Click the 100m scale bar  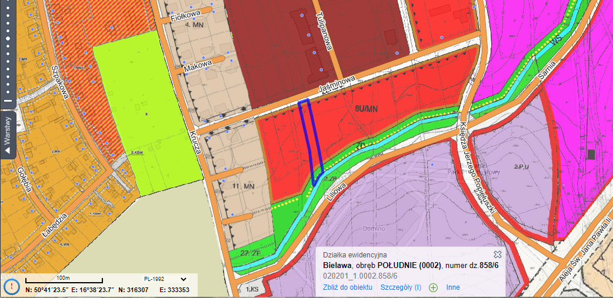pyautogui.click(x=64, y=281)
